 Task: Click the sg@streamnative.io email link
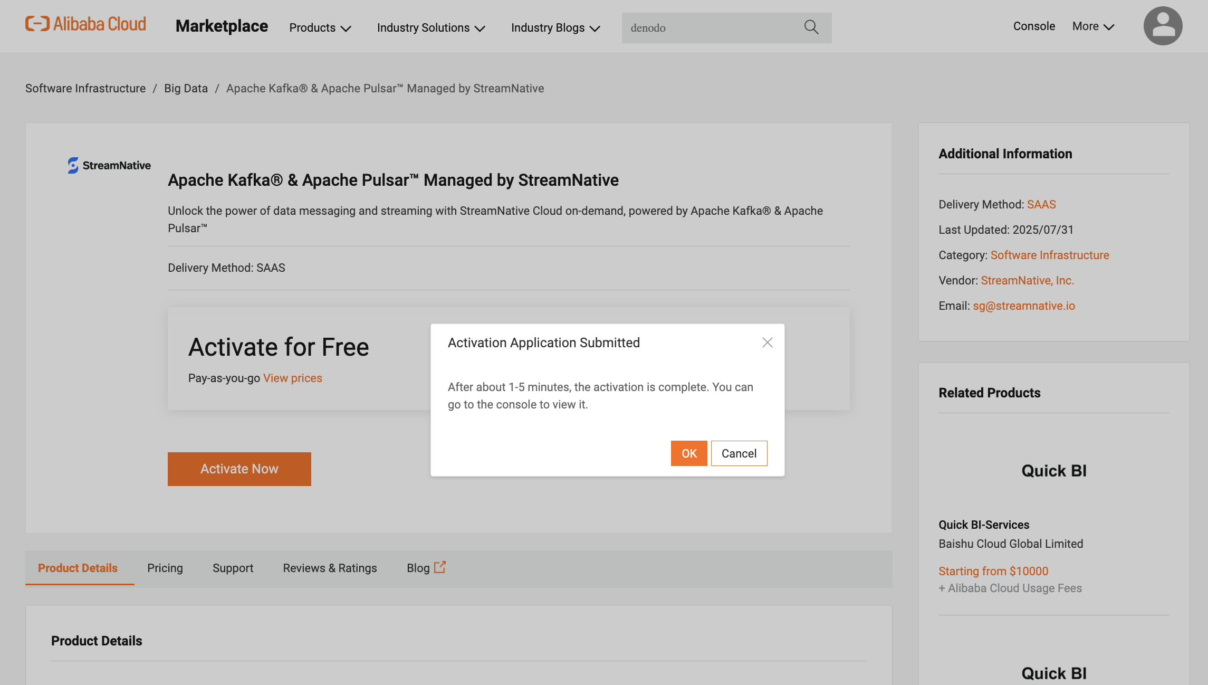click(x=1024, y=306)
